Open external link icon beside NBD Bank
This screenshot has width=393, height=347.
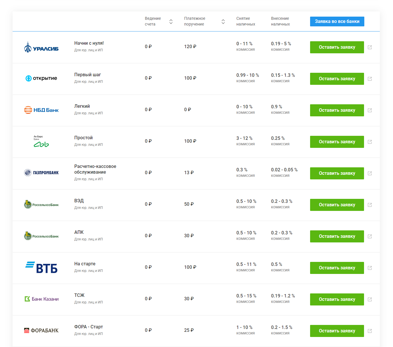pos(370,110)
